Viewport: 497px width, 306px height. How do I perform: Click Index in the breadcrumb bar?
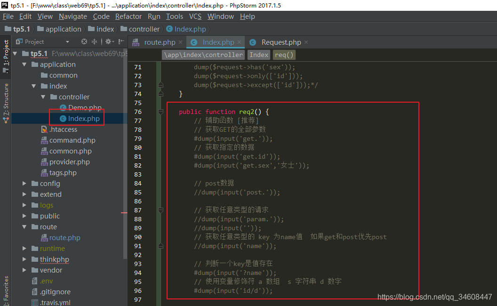pos(258,54)
